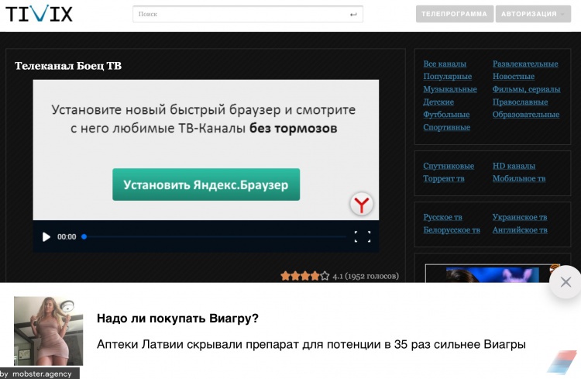Open Все каналы link
This screenshot has height=379, width=581.
coord(445,64)
